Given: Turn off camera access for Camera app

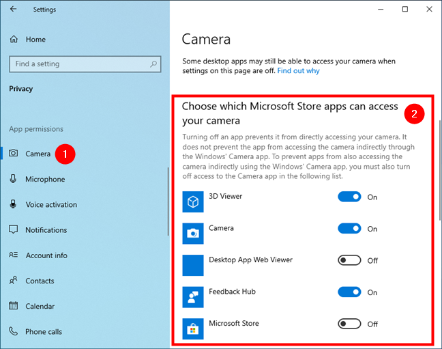Looking at the screenshot, I should tap(349, 228).
